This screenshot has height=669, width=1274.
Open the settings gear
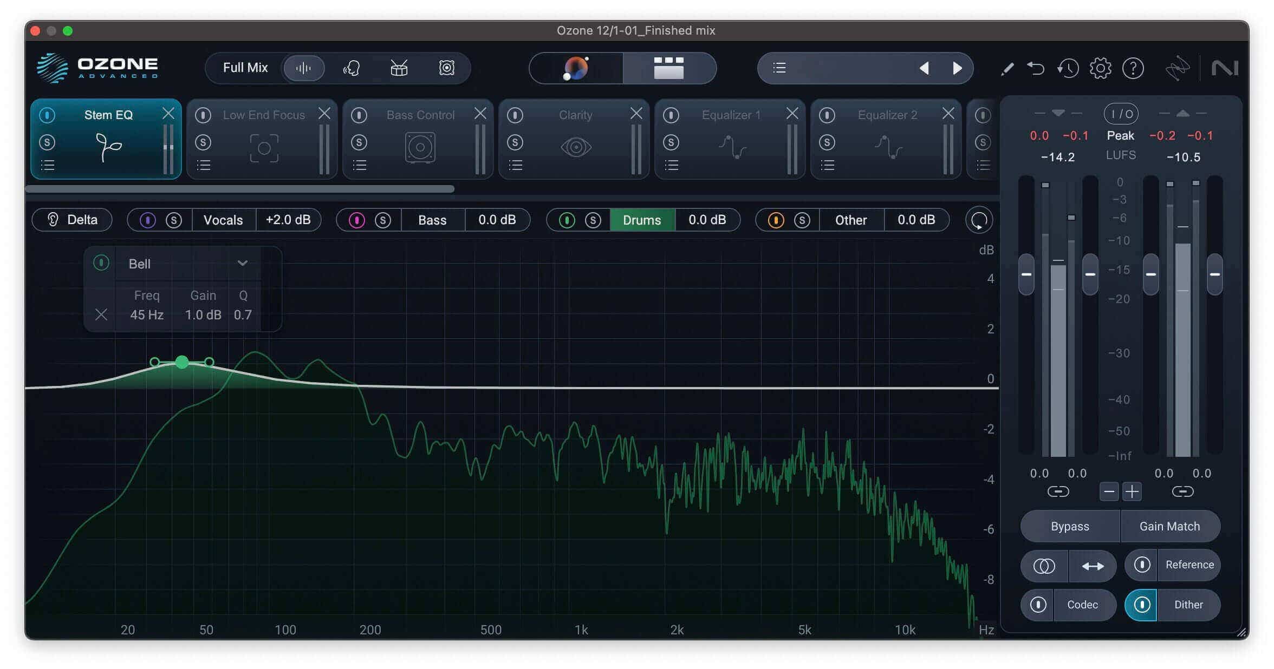pos(1100,68)
